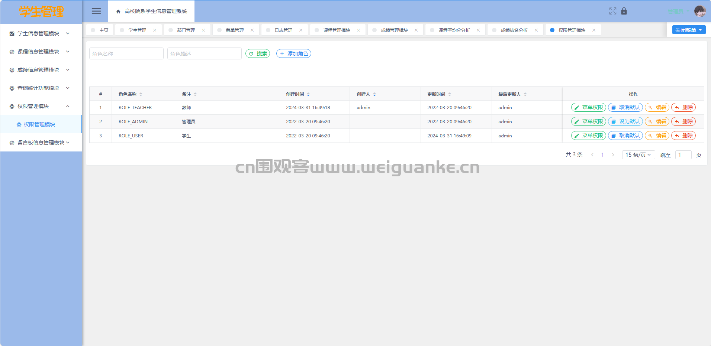Screen dimensions: 711x346
Task: Click next page arrow in pagination
Action: [x=613, y=155]
